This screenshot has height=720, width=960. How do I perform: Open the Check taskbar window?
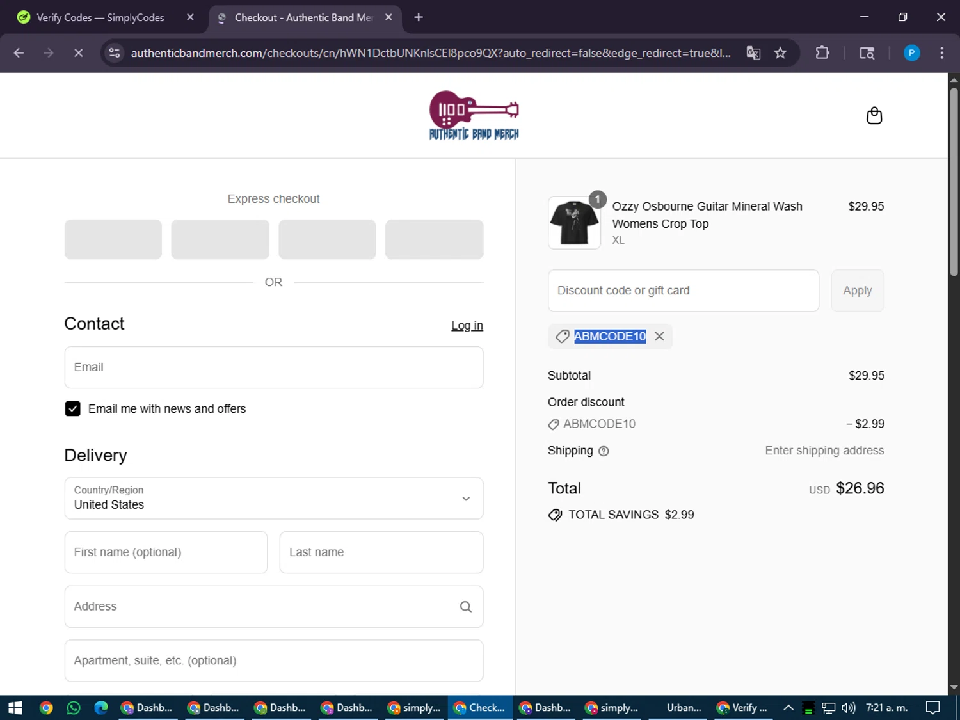pos(480,708)
